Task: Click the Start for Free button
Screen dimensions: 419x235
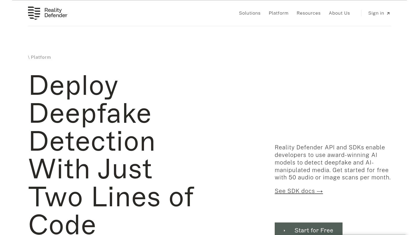Action: (x=308, y=229)
